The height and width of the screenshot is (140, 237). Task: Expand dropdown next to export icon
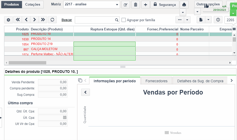(x=208, y=20)
